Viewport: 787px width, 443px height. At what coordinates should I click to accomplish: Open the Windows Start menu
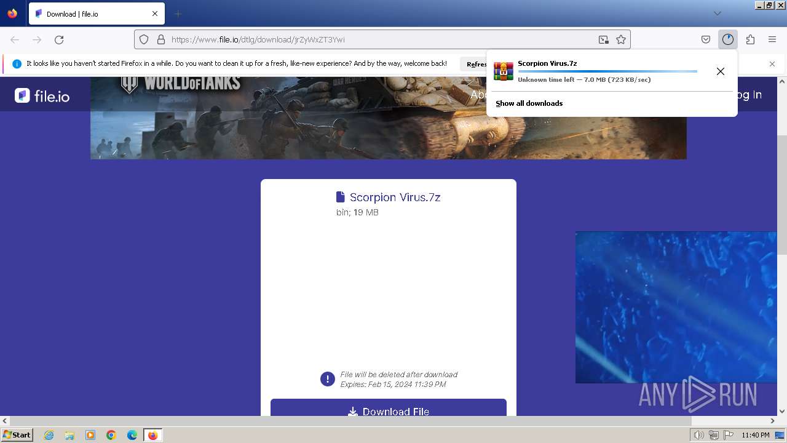[x=17, y=434]
